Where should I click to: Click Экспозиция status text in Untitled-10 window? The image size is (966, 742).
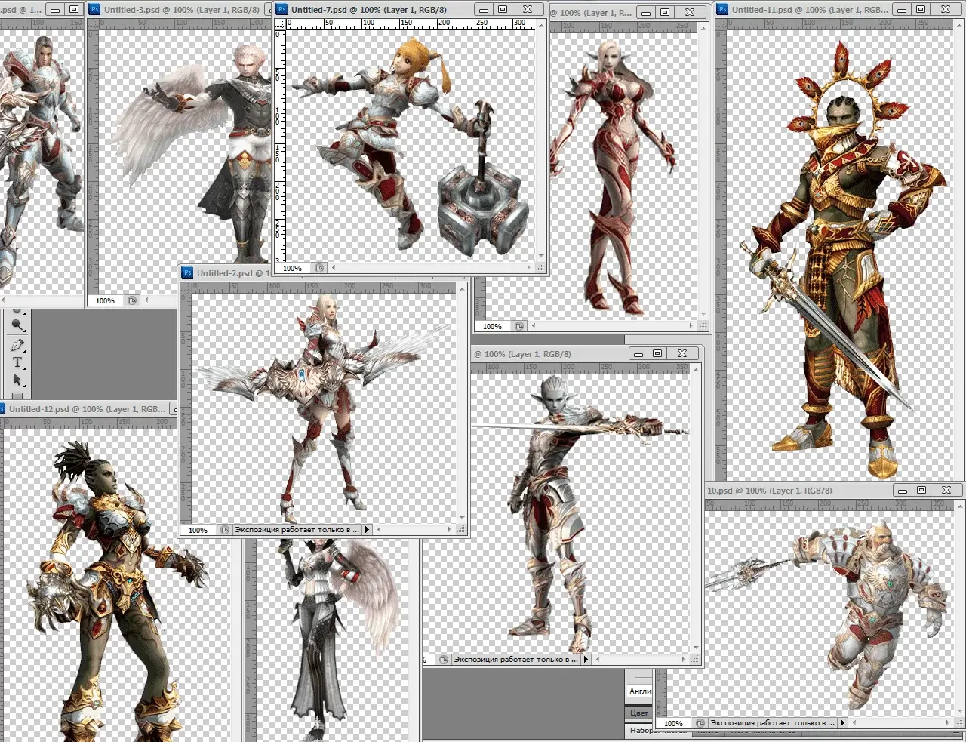tap(773, 723)
